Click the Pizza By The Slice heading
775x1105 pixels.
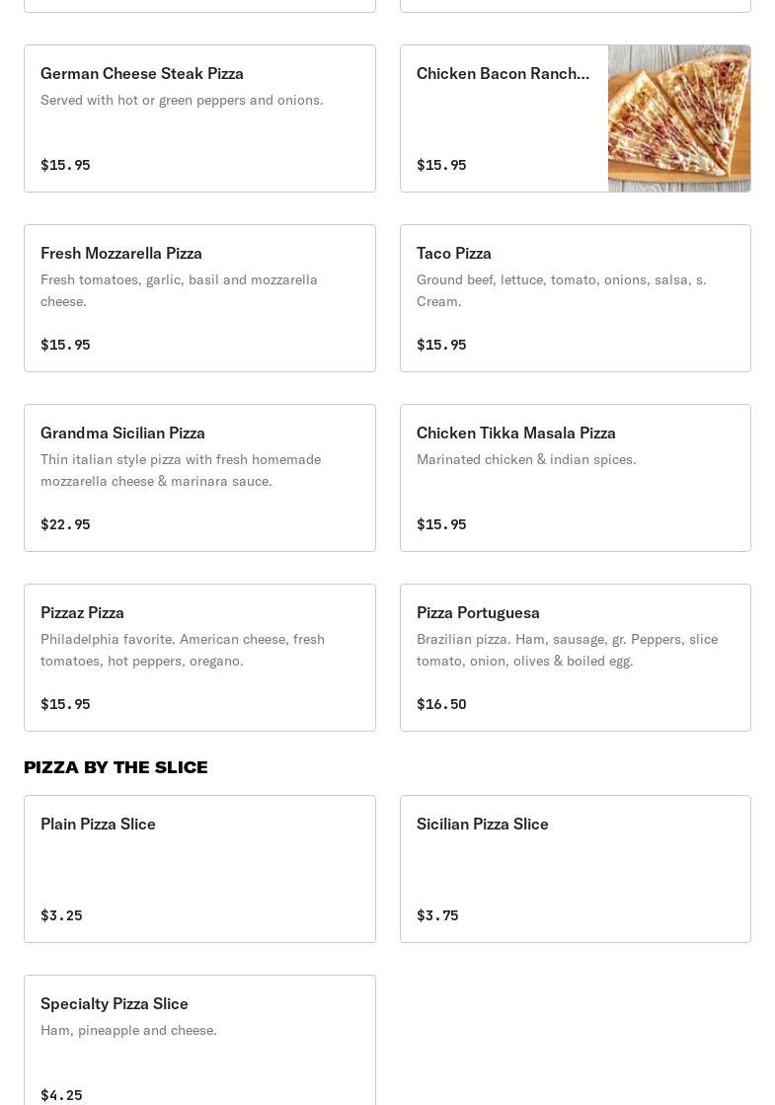click(x=116, y=767)
